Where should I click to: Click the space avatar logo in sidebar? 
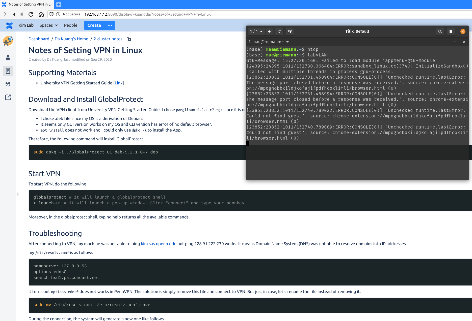(x=8, y=41)
